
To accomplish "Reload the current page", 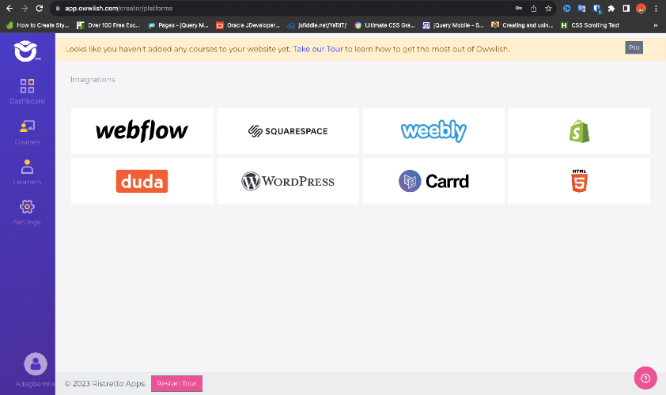I will click(39, 9).
